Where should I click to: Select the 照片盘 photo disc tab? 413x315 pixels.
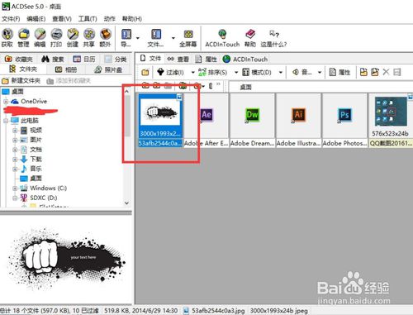108,69
